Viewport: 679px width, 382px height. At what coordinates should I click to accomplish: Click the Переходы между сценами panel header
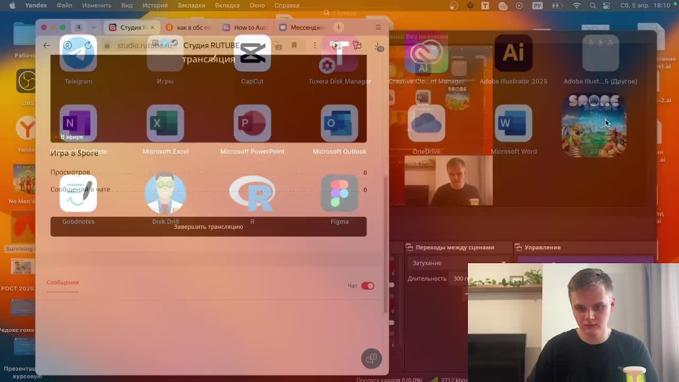455,247
